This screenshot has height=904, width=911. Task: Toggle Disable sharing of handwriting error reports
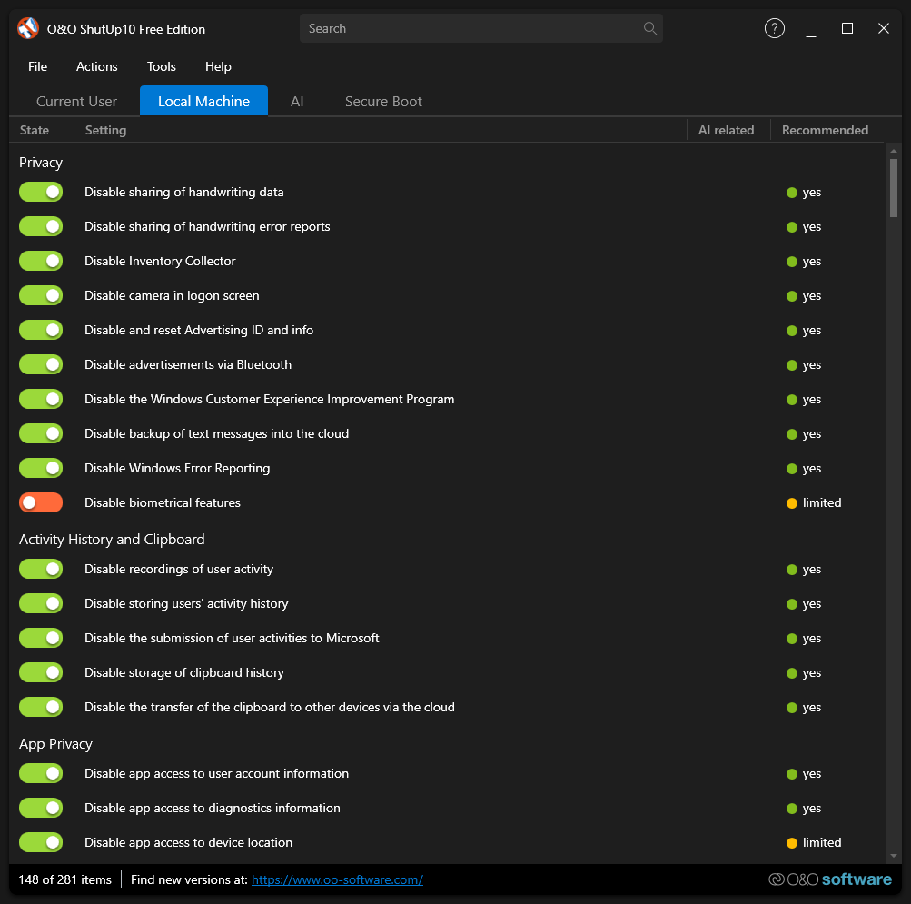41,226
